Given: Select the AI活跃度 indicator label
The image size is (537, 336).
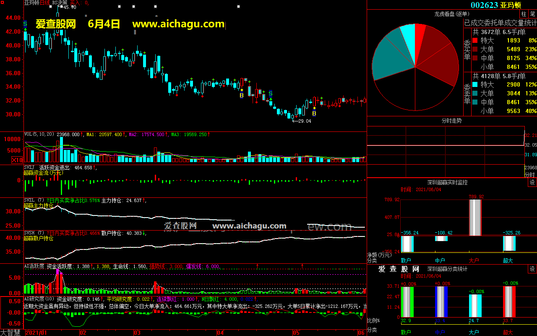Looking at the screenshot, I should pyautogui.click(x=34, y=266).
